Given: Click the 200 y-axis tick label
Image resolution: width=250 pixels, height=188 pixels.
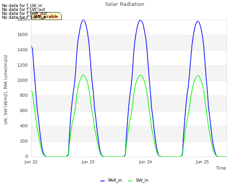Looking at the screenshot, I should 24,141.
